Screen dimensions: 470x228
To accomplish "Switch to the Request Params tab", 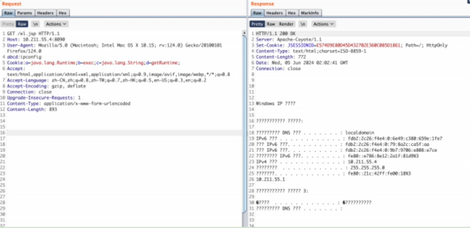I will click(x=24, y=13).
